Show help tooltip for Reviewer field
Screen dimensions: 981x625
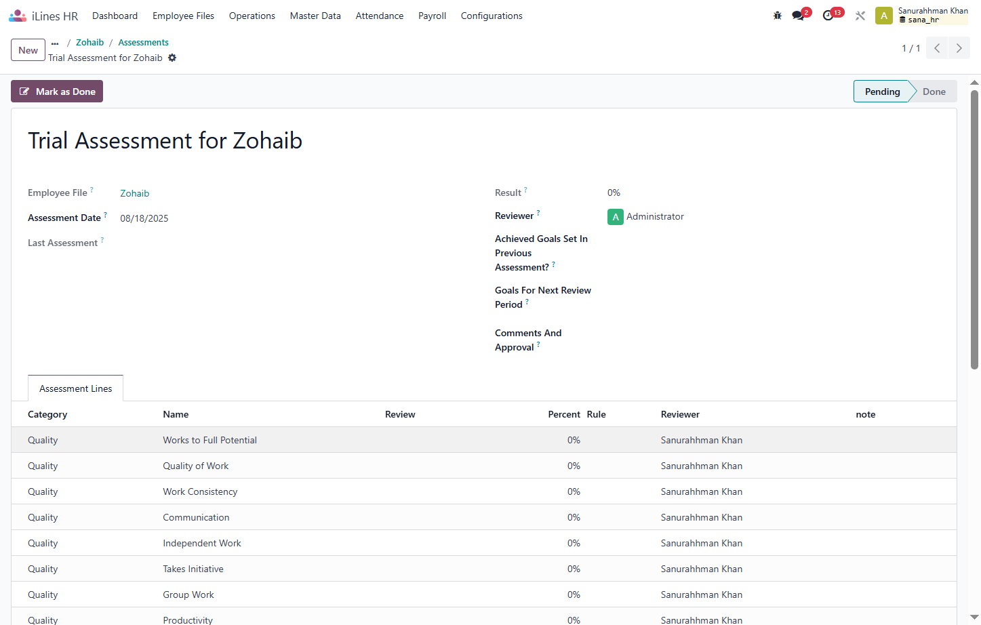tap(538, 212)
